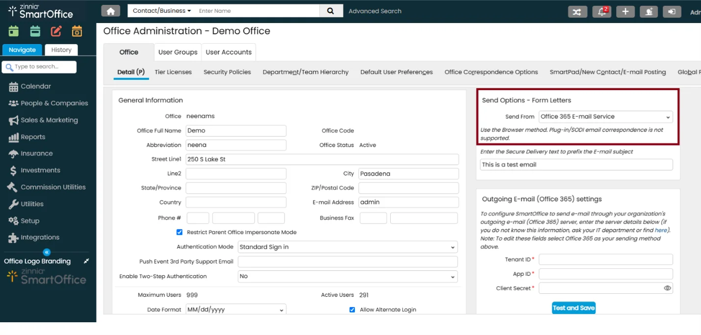The height and width of the screenshot is (335, 701).
Task: Click the red pencil edit icon
Action: click(56, 31)
